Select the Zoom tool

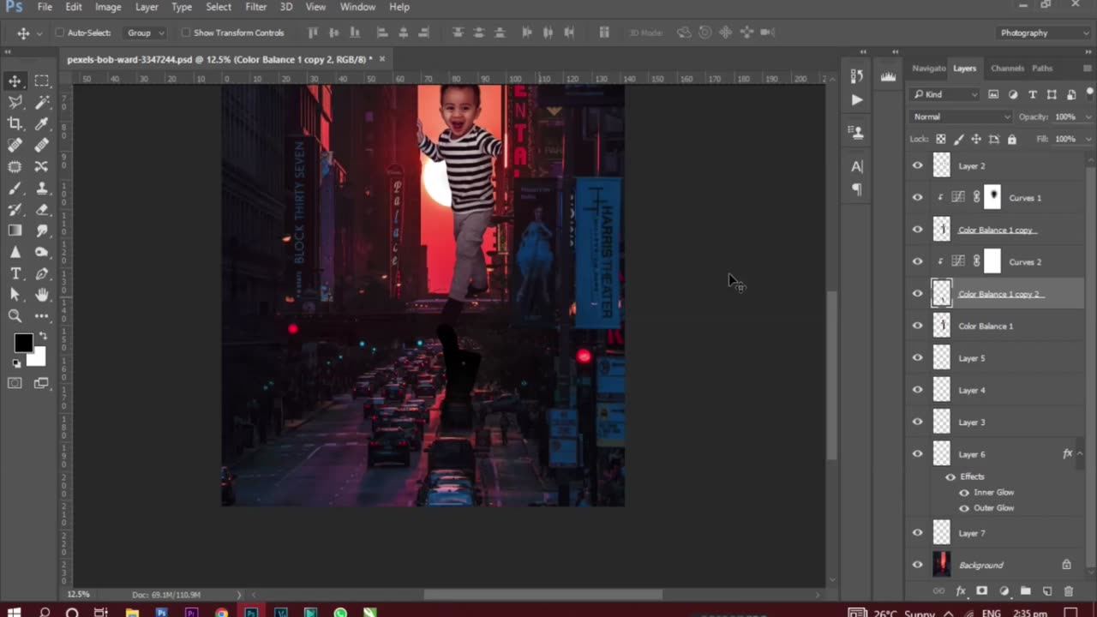point(15,316)
